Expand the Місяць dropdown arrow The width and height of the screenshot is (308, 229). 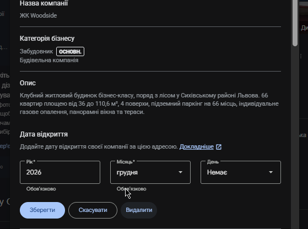click(180, 172)
